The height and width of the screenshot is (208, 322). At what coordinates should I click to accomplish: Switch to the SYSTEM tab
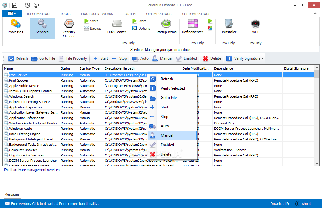129,14
